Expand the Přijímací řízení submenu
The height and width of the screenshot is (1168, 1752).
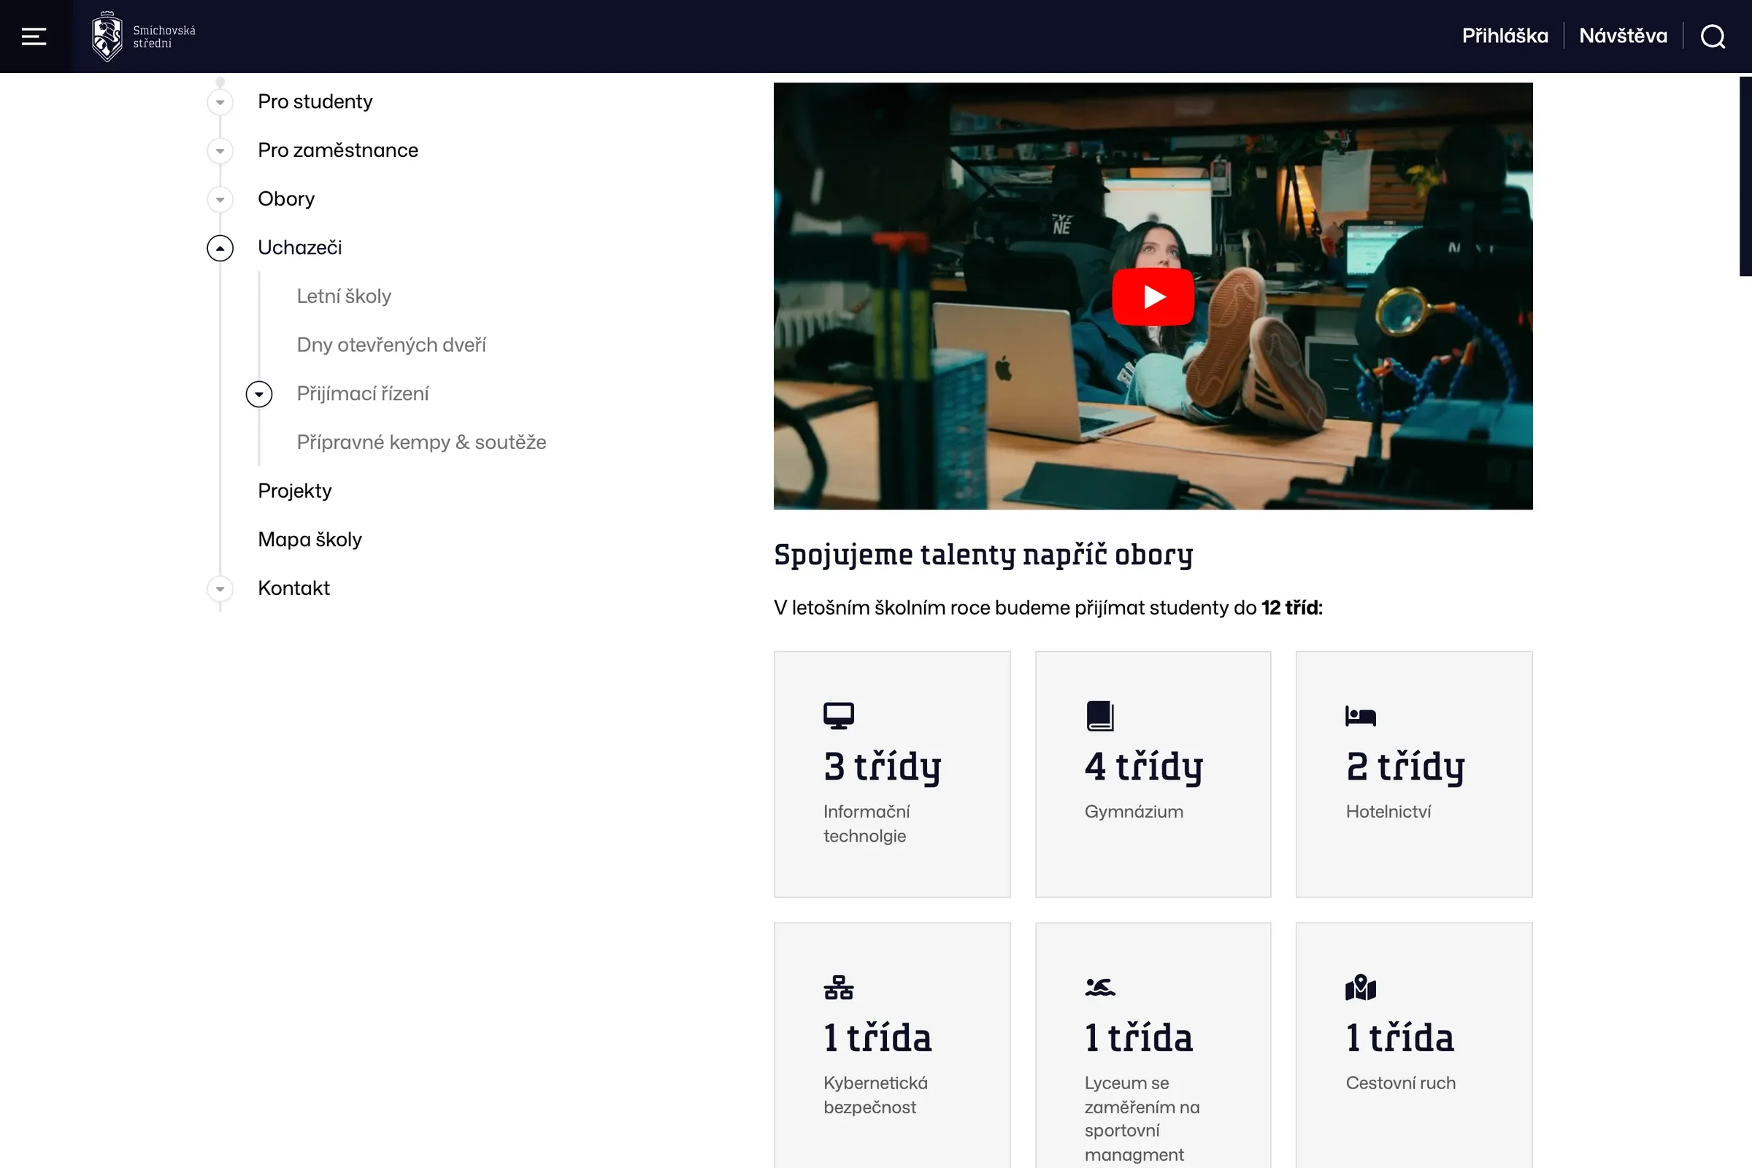tap(259, 394)
